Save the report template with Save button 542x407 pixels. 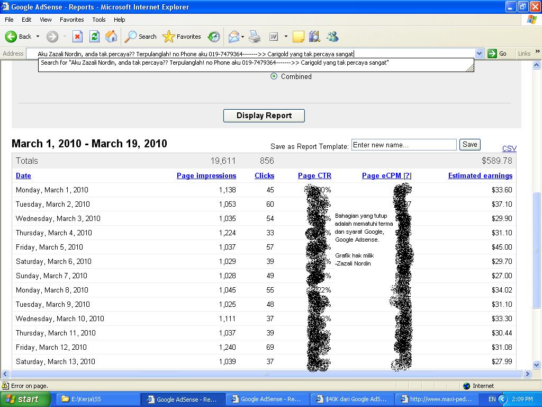(470, 145)
